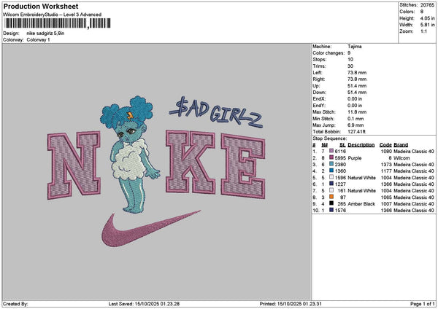The width and height of the screenshot is (438, 309).
Task: Select the Height value '4.05 in'
Action: click(x=427, y=18)
